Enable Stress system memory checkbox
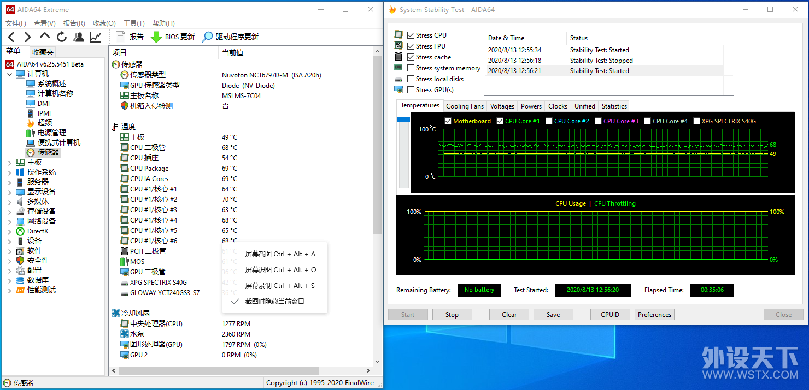The image size is (809, 390). [x=411, y=68]
